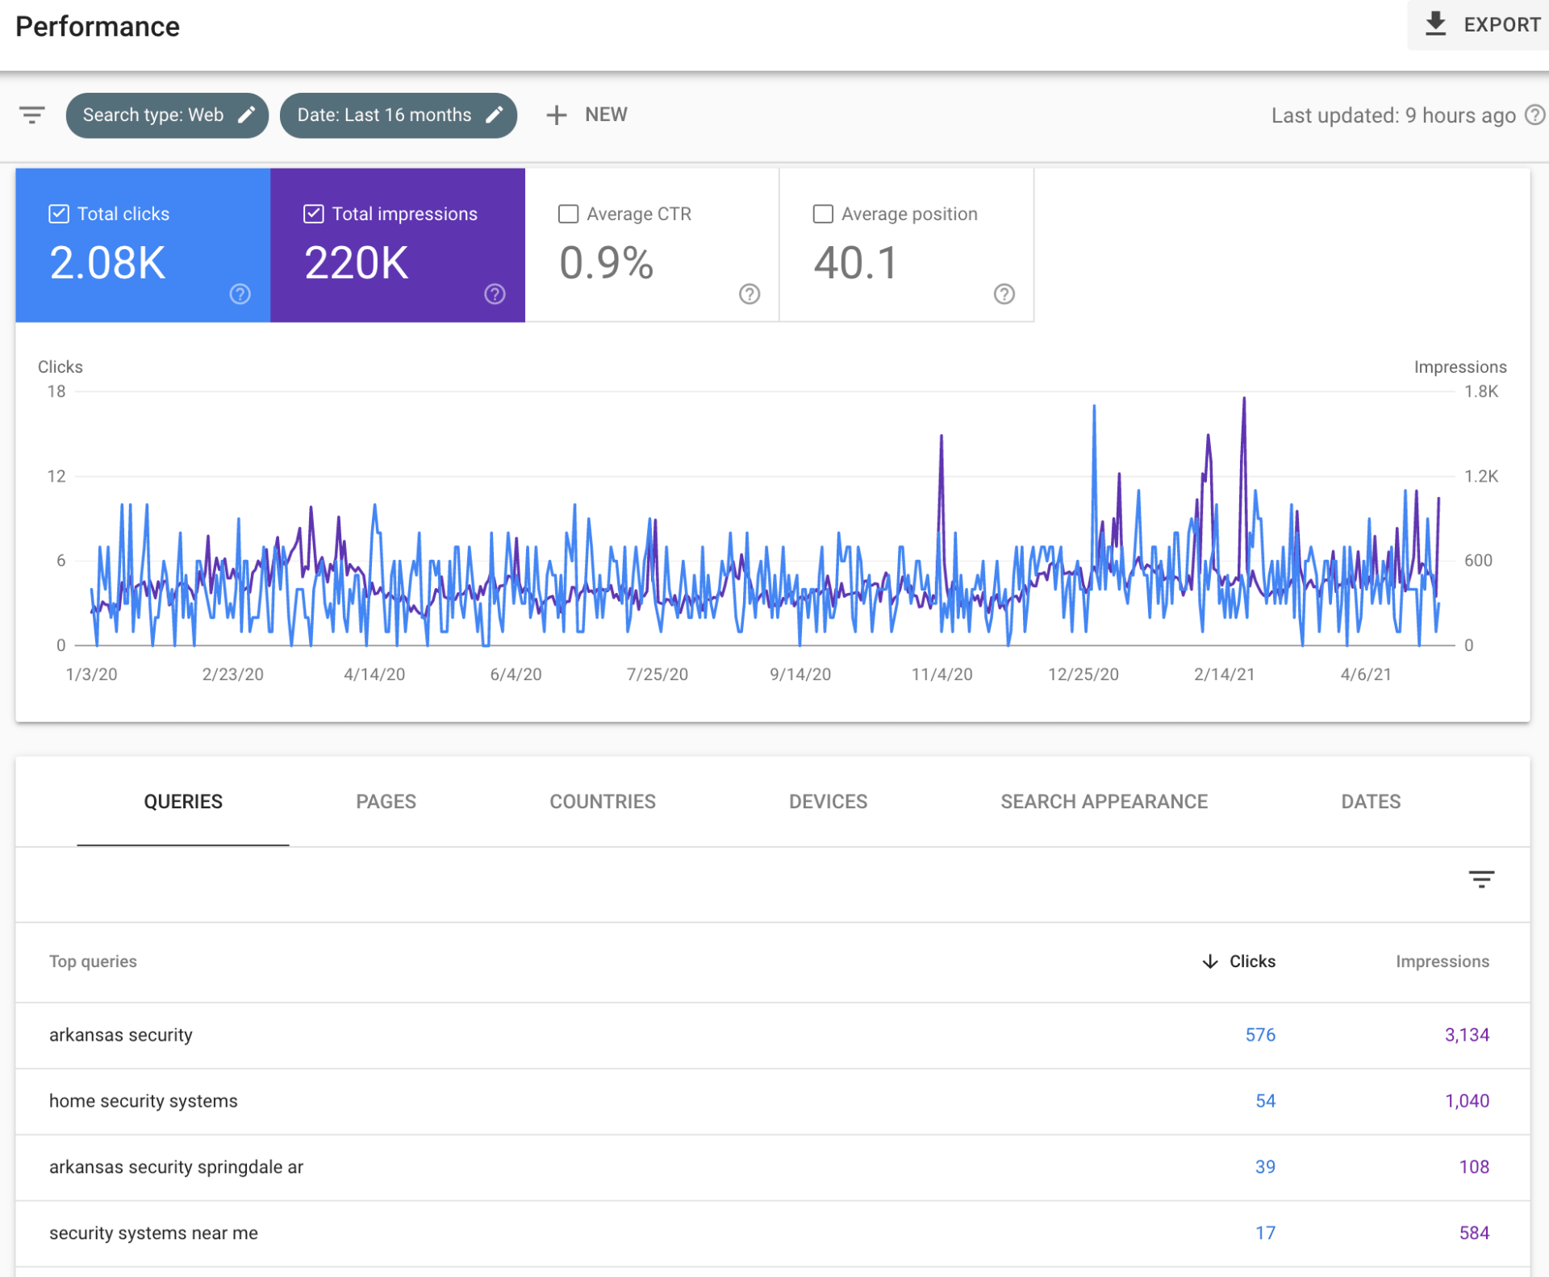Sort by the Clicks column arrow

pos(1209,962)
